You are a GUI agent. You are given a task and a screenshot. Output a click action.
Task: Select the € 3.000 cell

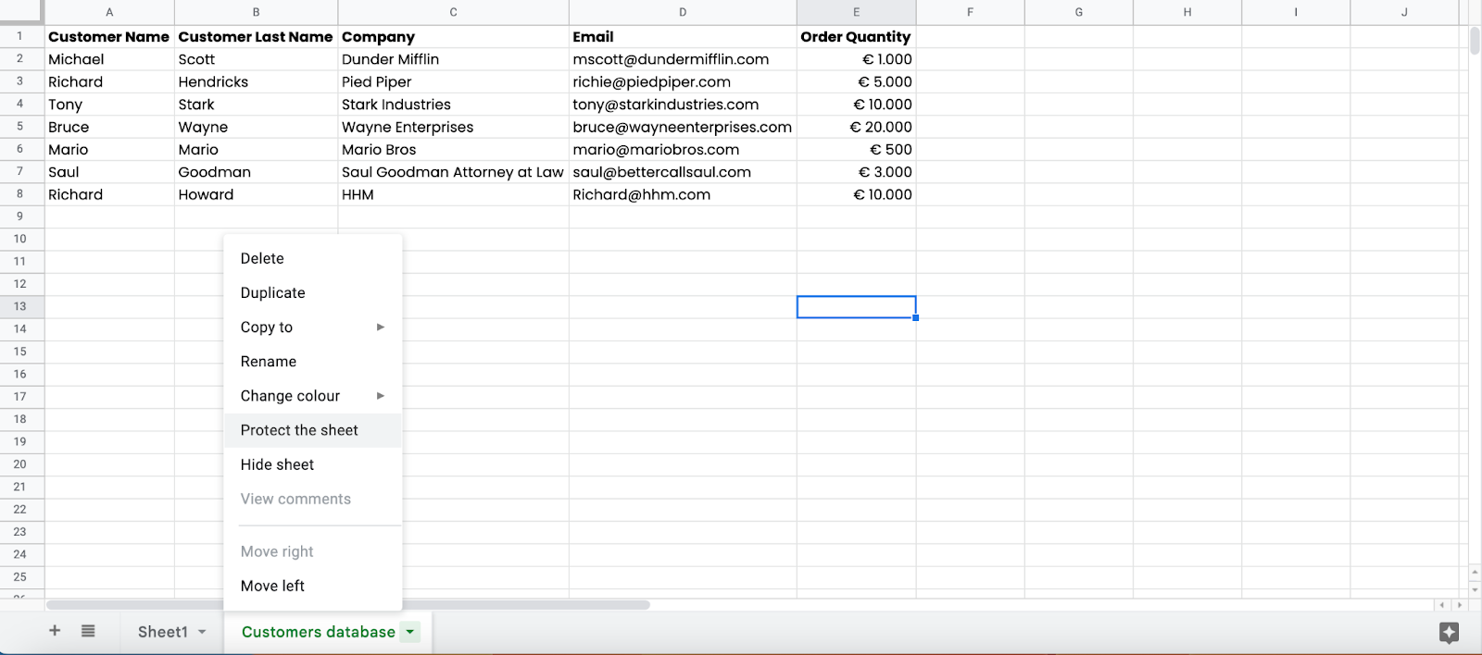tap(857, 172)
